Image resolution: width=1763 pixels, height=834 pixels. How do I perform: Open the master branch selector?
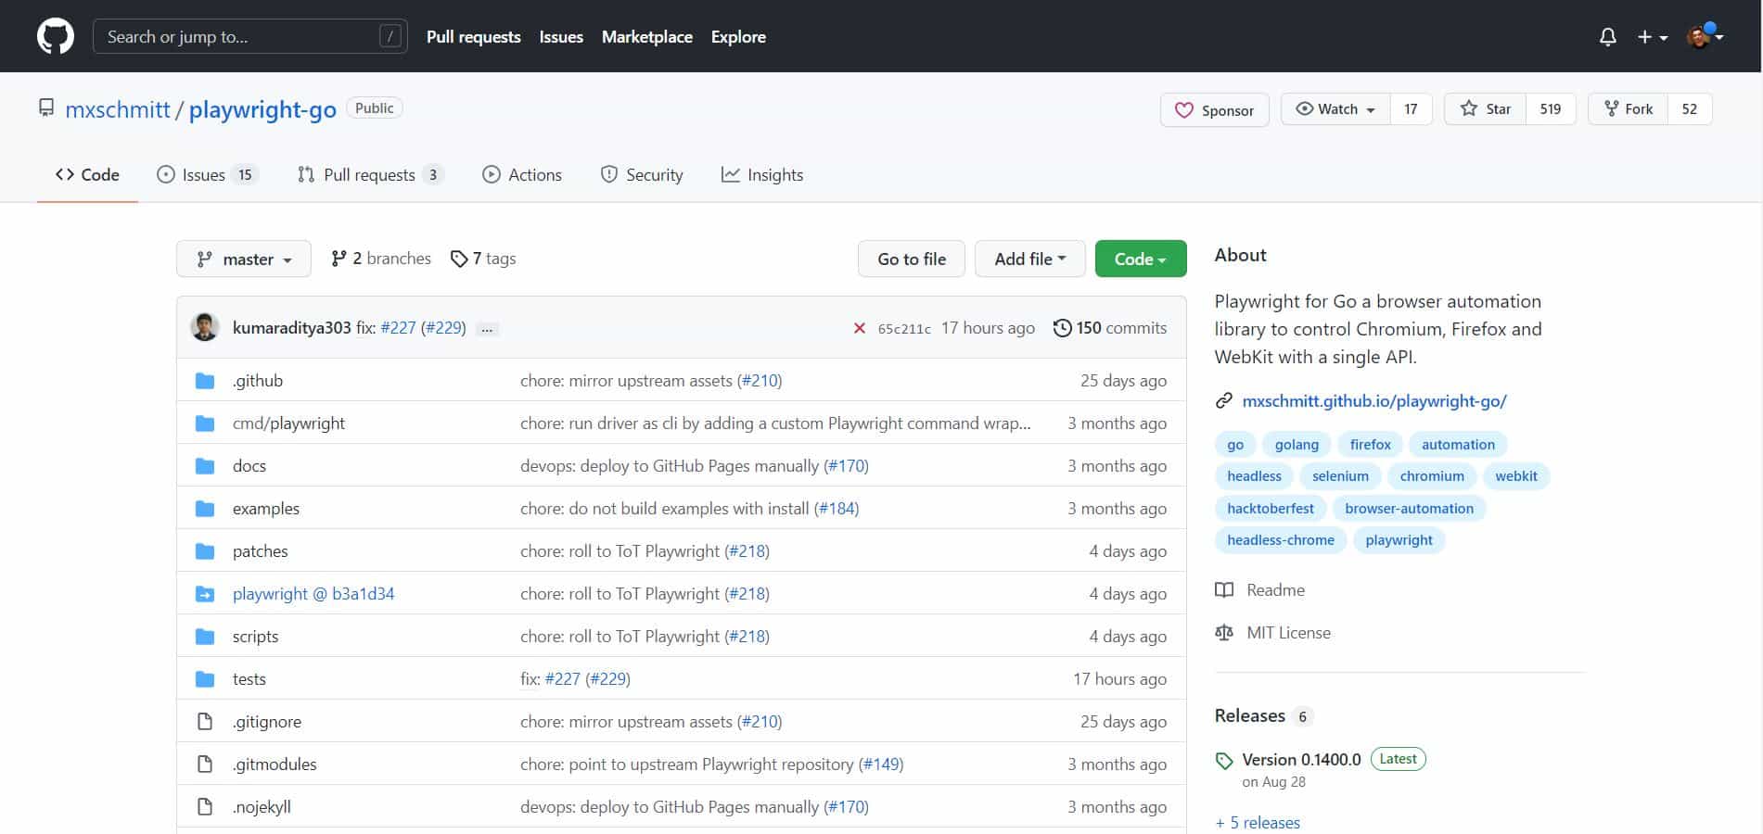pyautogui.click(x=244, y=259)
